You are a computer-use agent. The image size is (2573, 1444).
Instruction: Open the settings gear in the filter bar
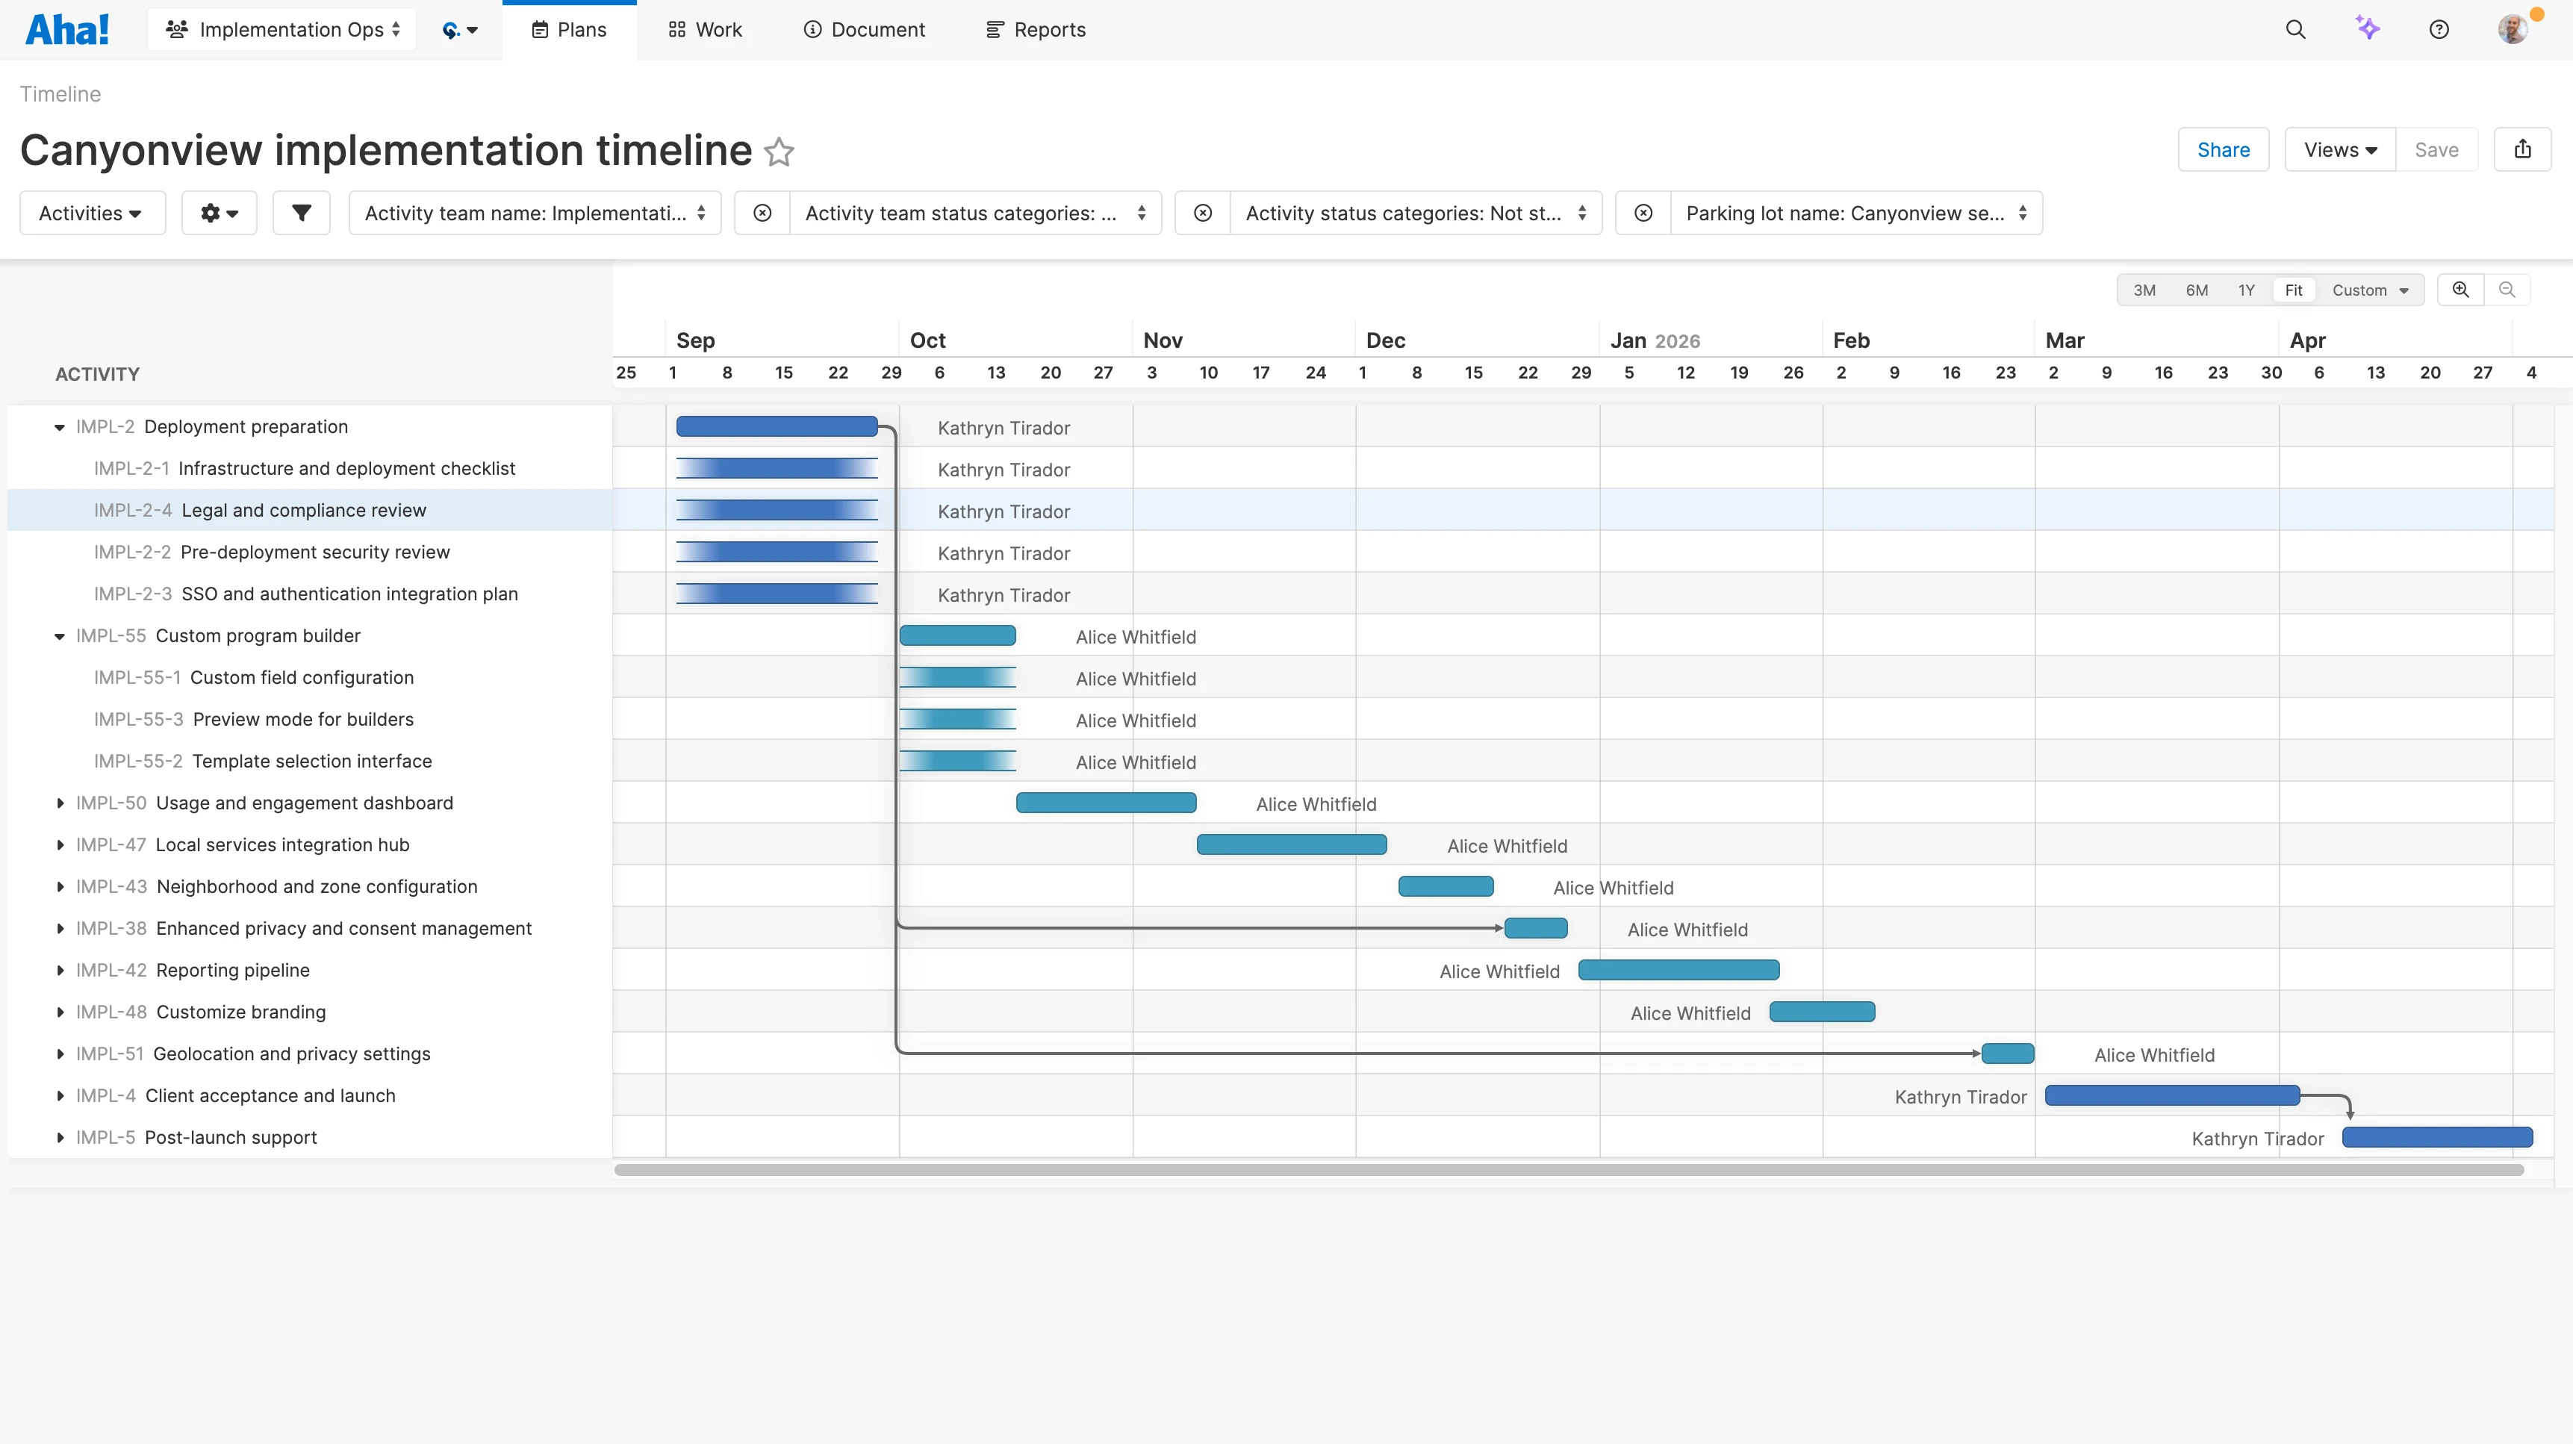219,213
